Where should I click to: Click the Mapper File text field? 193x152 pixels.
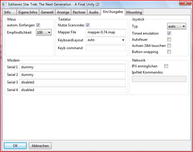pyautogui.click(x=106, y=32)
